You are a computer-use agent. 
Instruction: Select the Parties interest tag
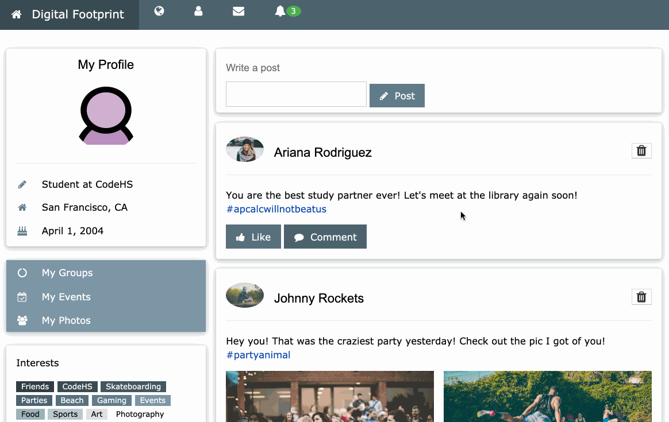pos(34,400)
